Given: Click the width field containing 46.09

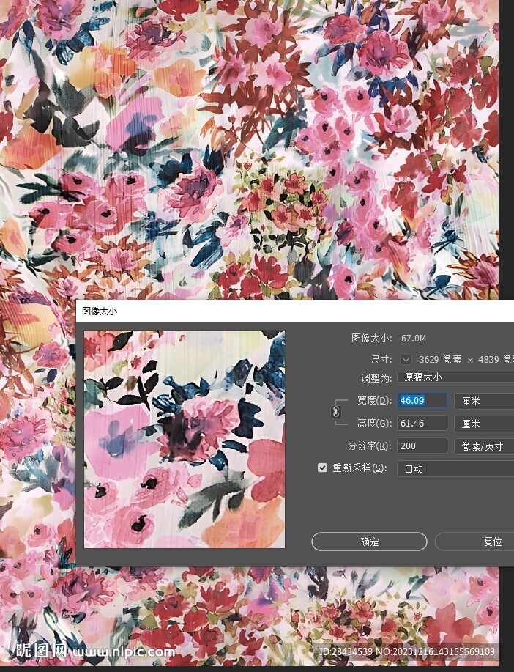Looking at the screenshot, I should 422,401.
